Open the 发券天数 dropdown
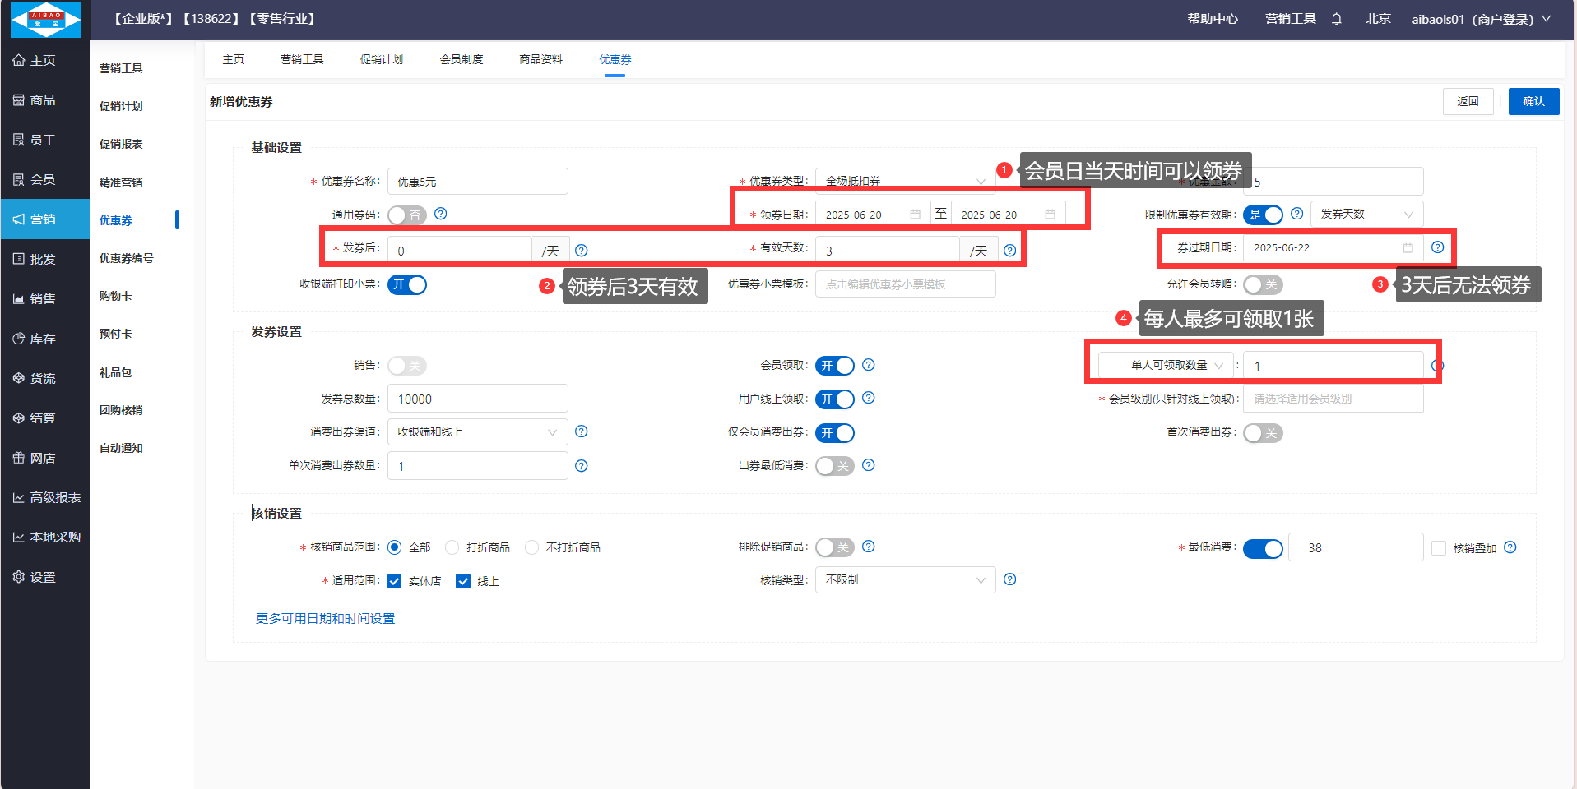 (x=1366, y=215)
